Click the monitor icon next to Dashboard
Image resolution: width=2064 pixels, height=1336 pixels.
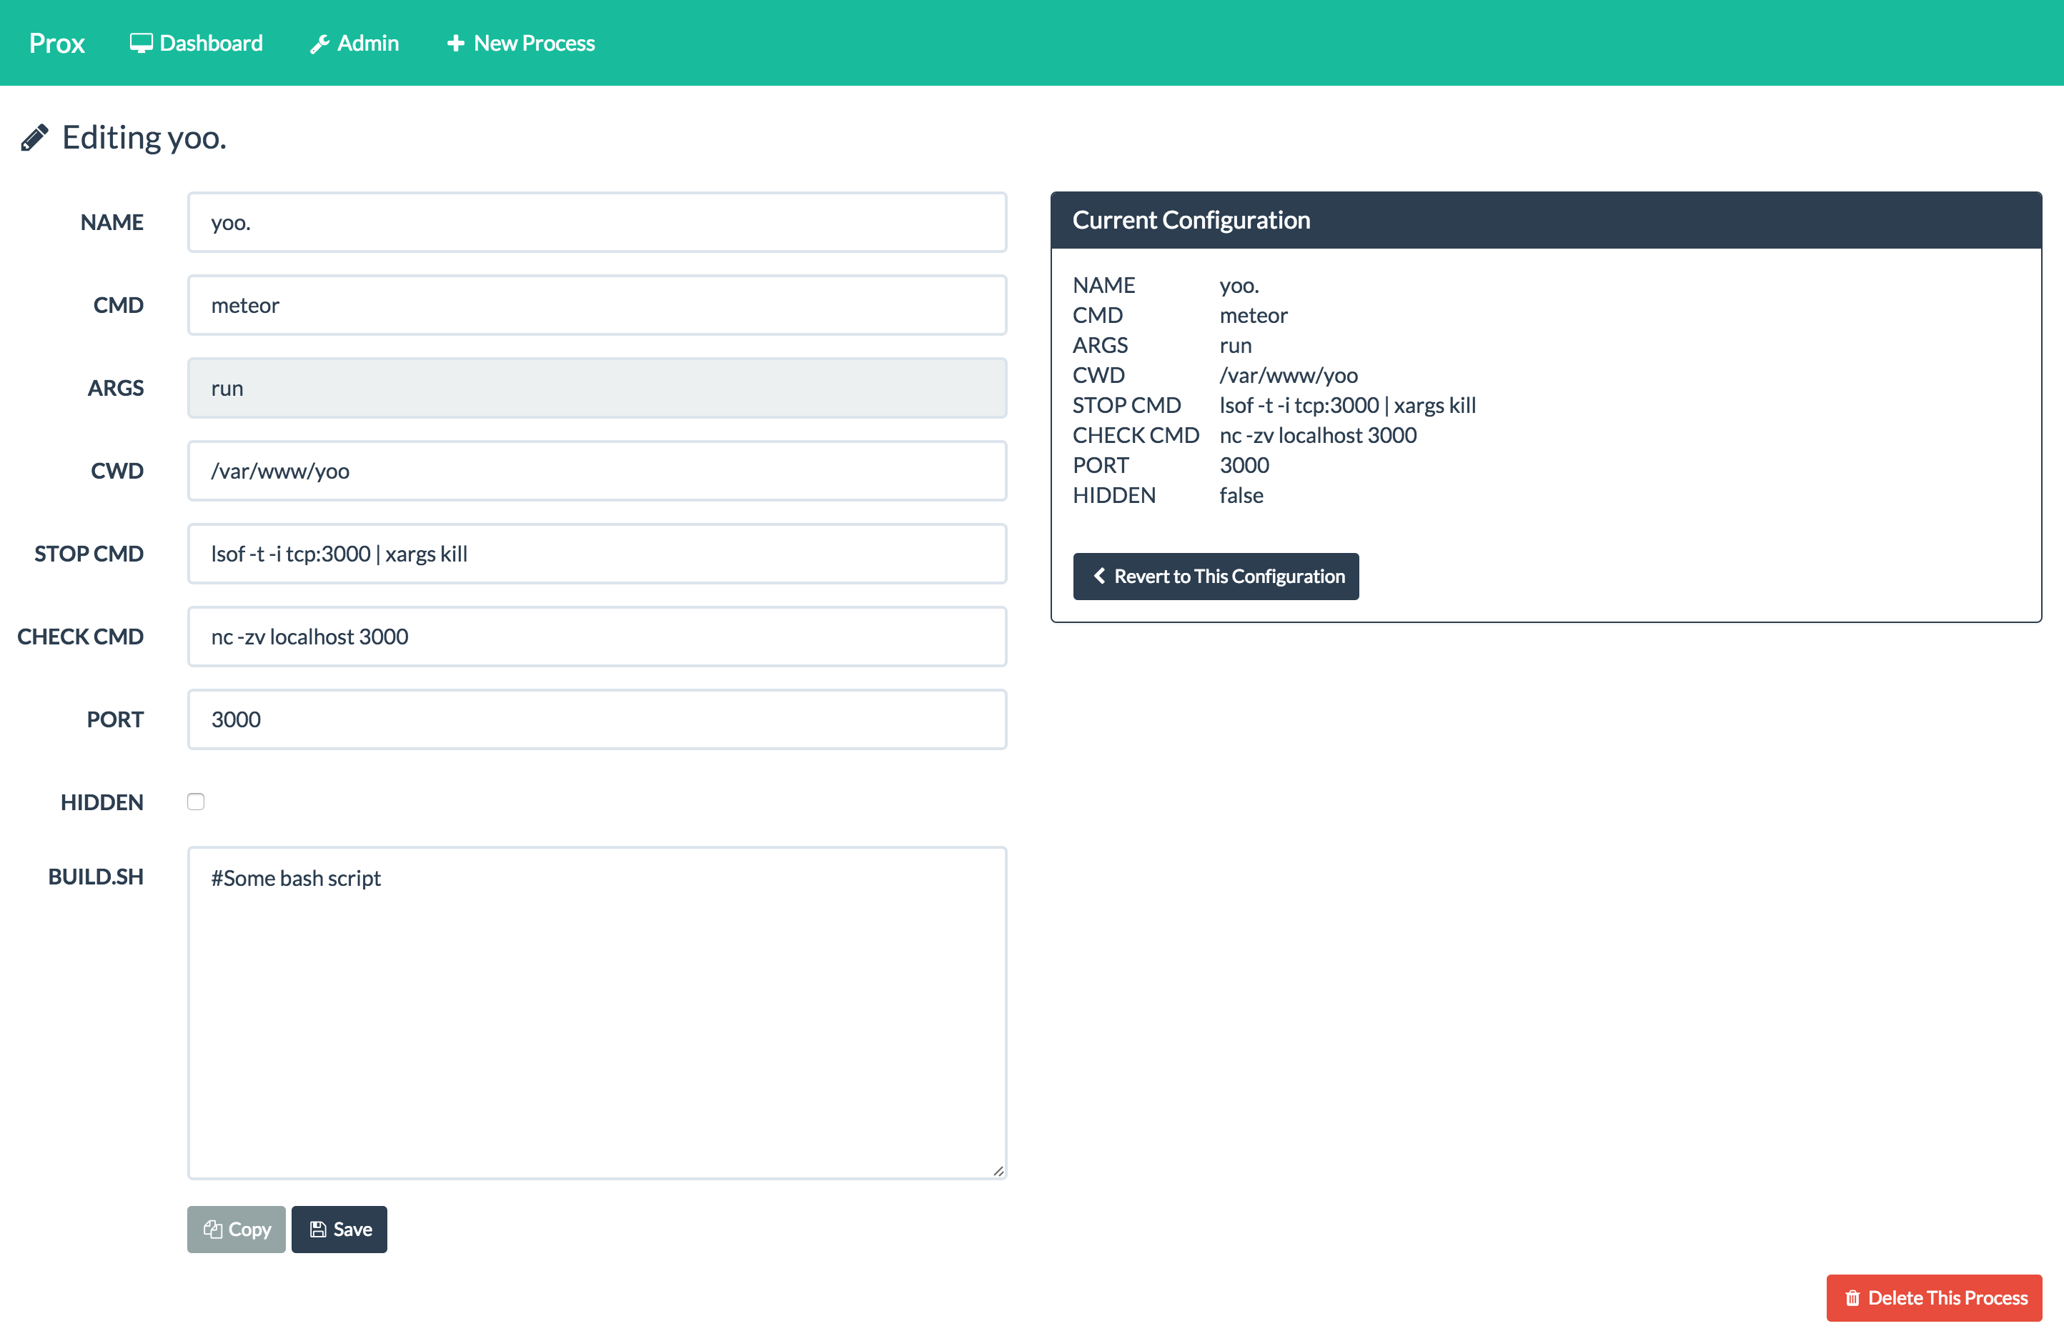pyautogui.click(x=141, y=44)
